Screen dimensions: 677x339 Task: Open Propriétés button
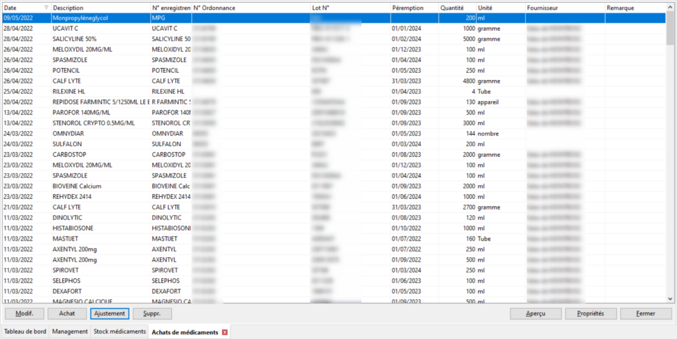(x=590, y=313)
